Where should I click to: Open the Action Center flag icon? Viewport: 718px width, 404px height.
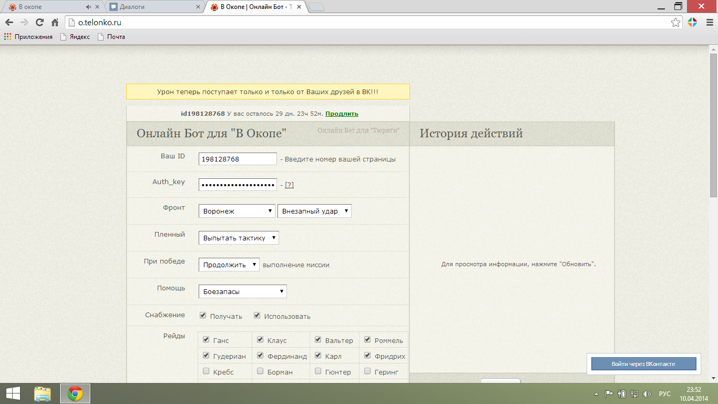click(x=609, y=393)
